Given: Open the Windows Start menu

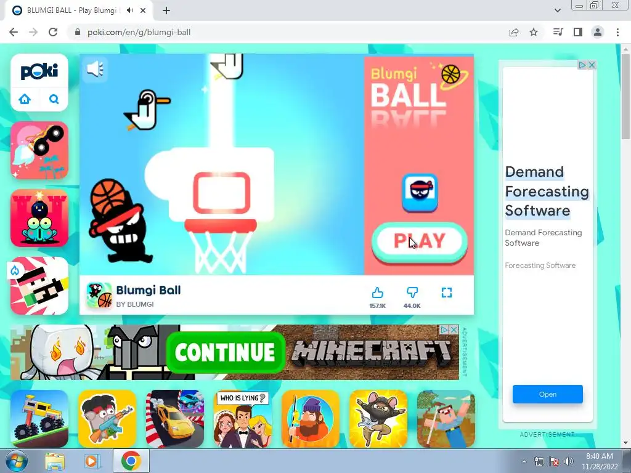Looking at the screenshot, I should [17, 461].
